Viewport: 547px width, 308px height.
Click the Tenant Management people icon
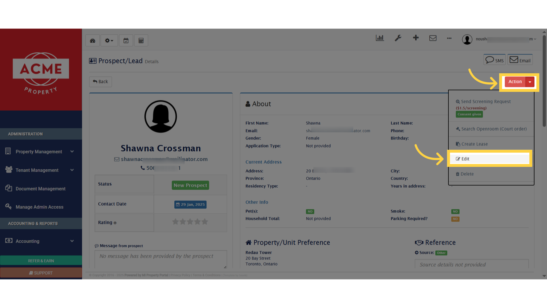coord(9,169)
